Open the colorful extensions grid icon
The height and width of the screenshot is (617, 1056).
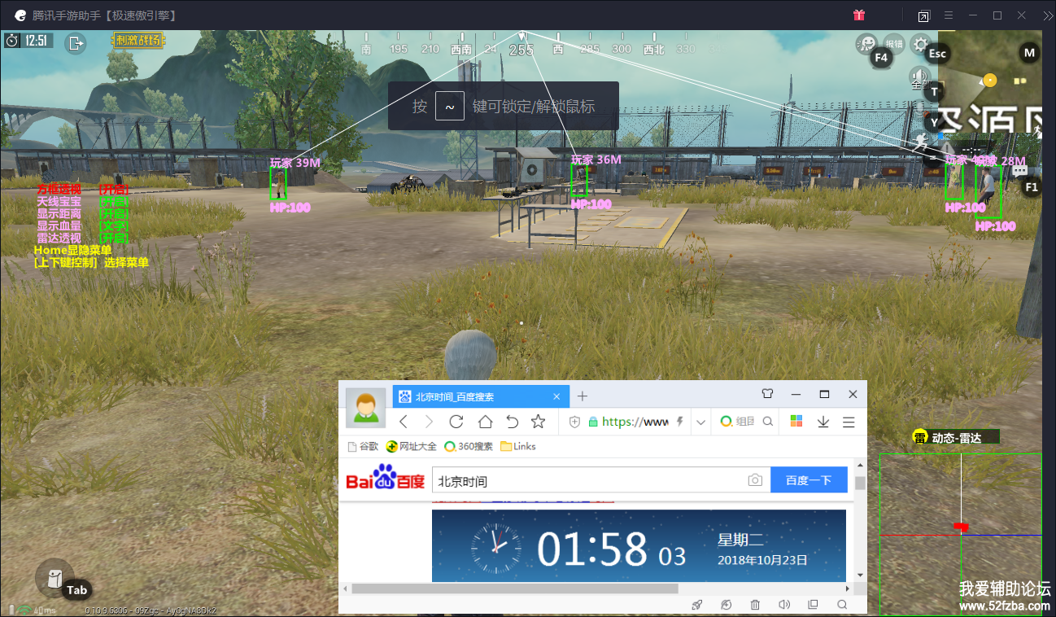click(796, 422)
